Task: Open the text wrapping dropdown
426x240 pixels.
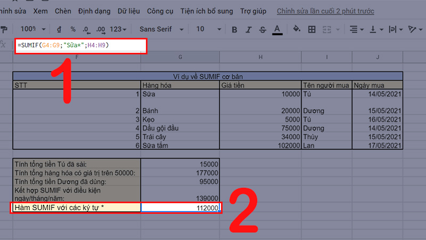Action: [395, 29]
